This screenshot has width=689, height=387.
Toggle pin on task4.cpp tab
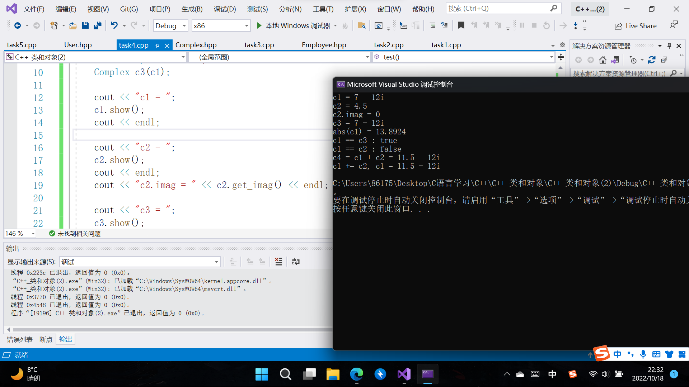click(157, 46)
